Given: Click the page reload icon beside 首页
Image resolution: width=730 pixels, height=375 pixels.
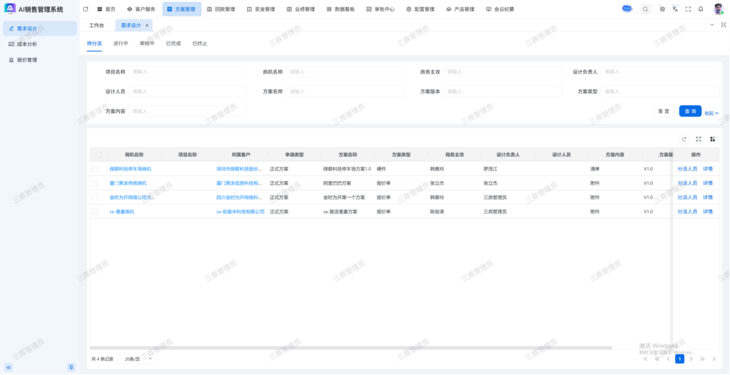Looking at the screenshot, I should [x=86, y=9].
